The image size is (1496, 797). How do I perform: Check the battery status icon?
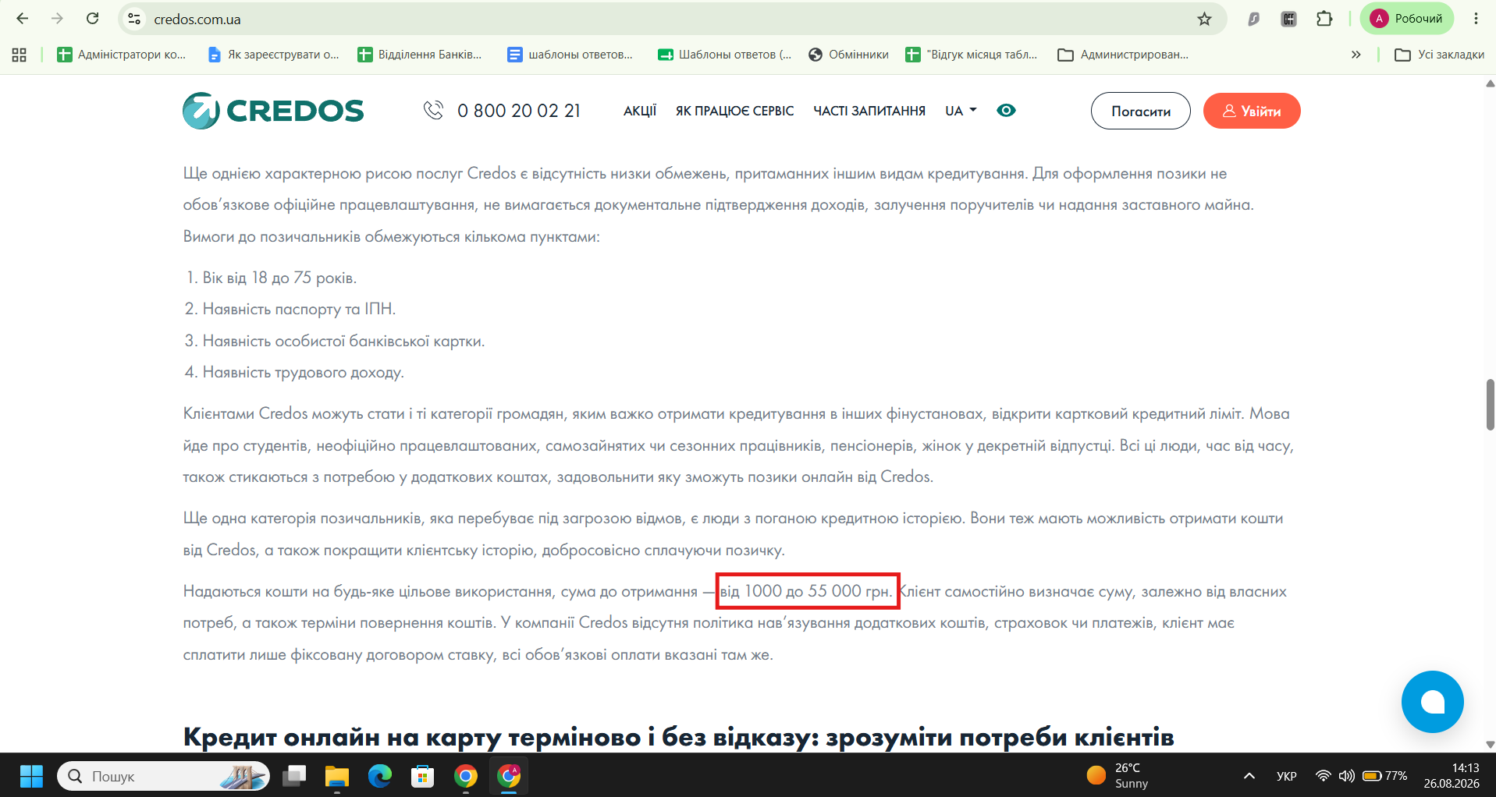pos(1372,776)
